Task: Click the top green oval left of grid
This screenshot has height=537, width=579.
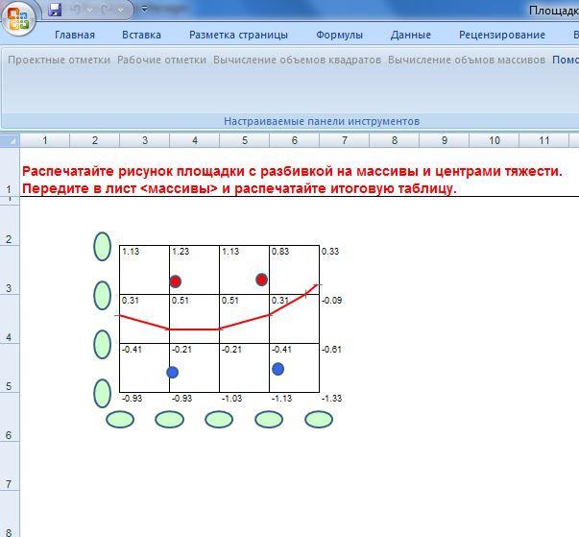Action: pyautogui.click(x=103, y=247)
